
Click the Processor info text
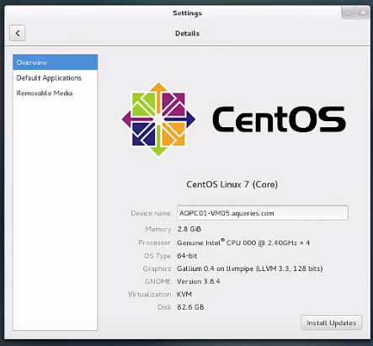pos(243,242)
